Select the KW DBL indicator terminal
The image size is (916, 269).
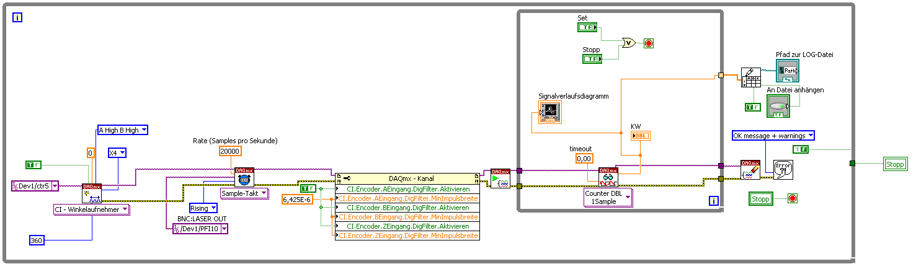click(641, 136)
